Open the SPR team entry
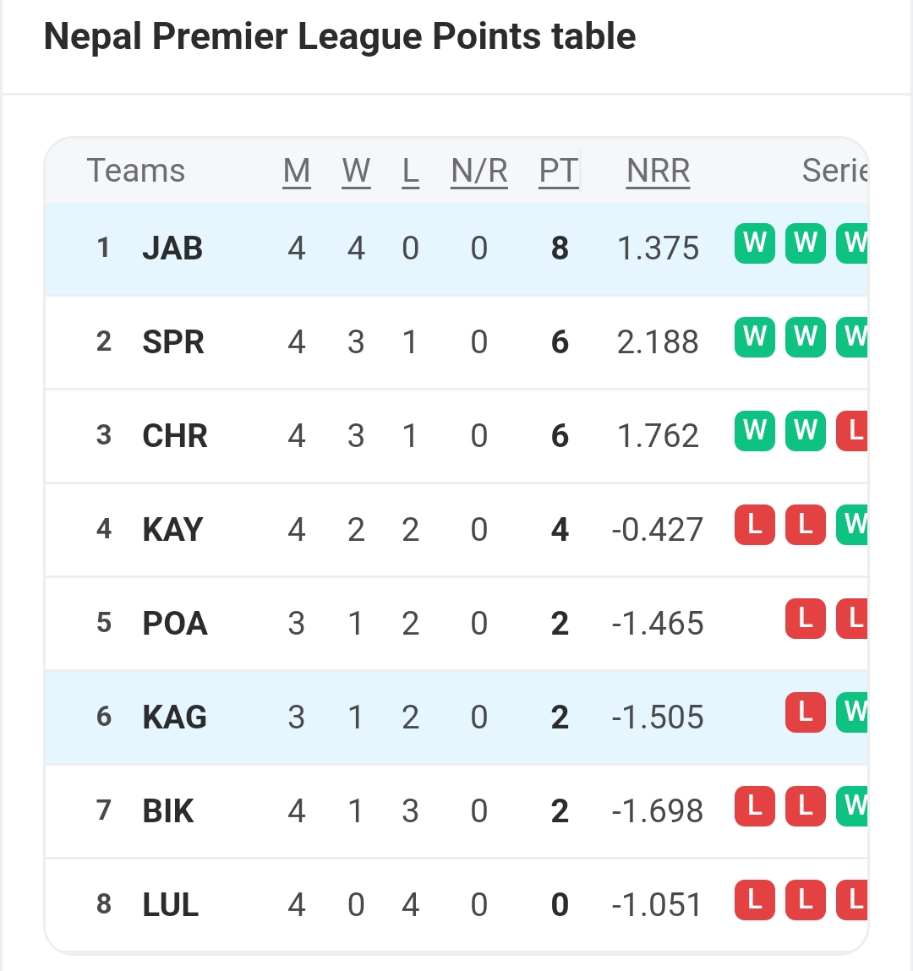The width and height of the screenshot is (913, 971). pyautogui.click(x=173, y=342)
